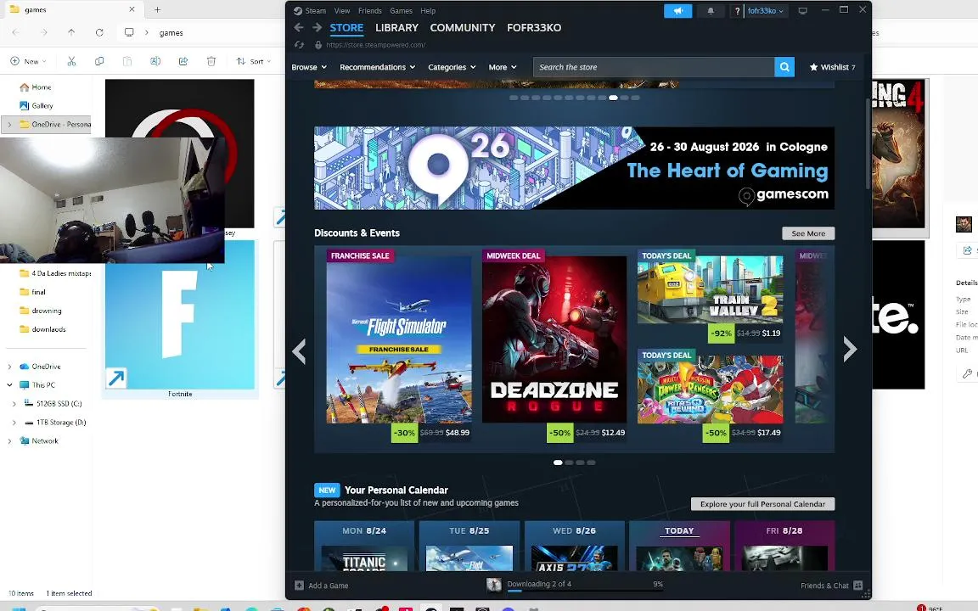Click the Share icon in Explorer toolbar
The width and height of the screenshot is (978, 611).
(183, 61)
